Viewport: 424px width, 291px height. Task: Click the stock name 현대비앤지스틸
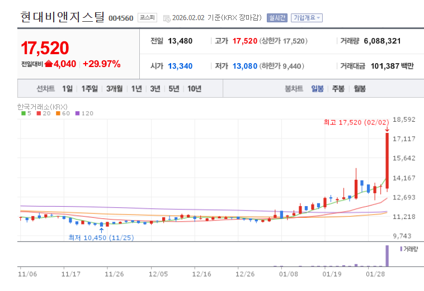click(x=62, y=17)
